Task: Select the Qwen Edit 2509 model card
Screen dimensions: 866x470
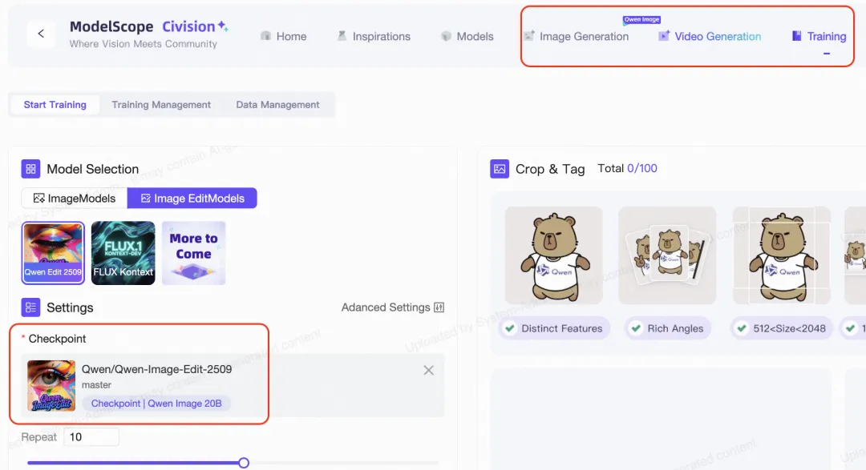Action: coord(53,253)
